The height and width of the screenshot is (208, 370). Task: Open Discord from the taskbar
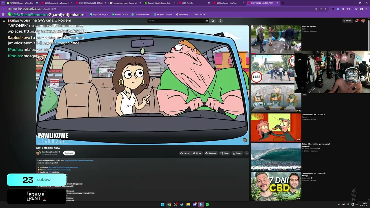pos(195,205)
